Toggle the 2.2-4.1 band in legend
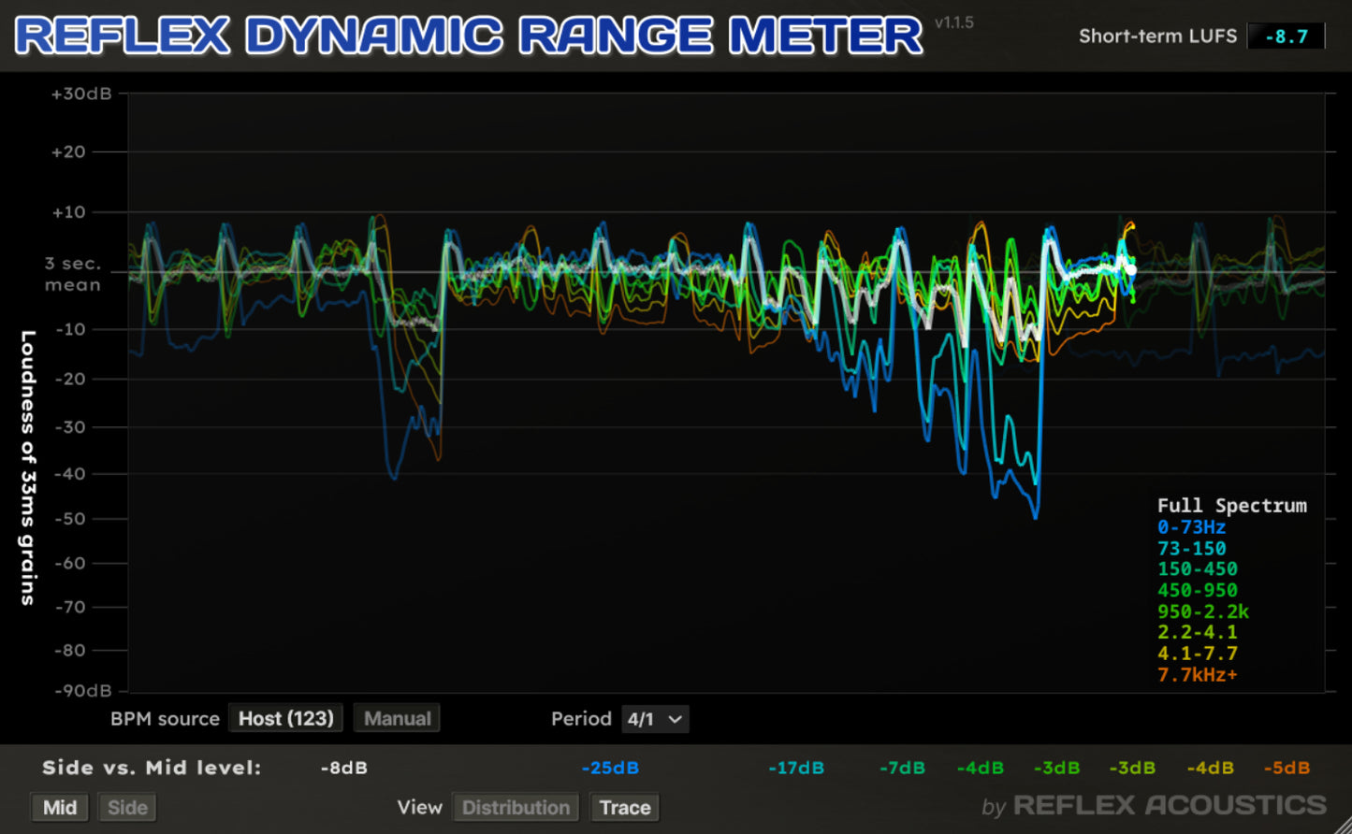Screen dimensions: 1352x834 1198,633
